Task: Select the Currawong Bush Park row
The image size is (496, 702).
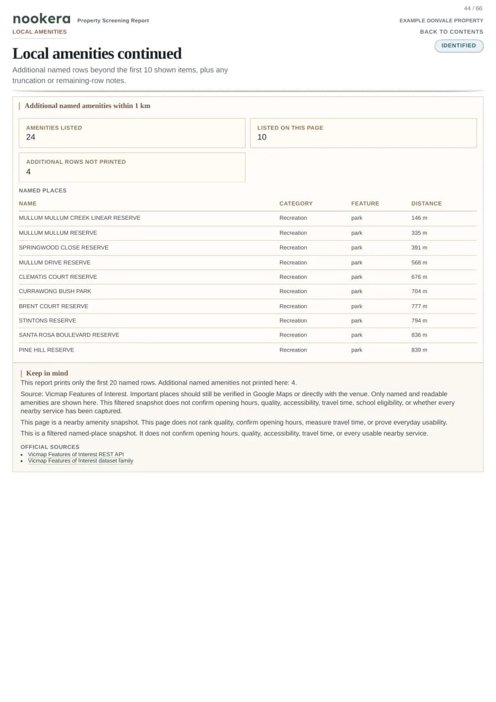Action: coord(247,291)
